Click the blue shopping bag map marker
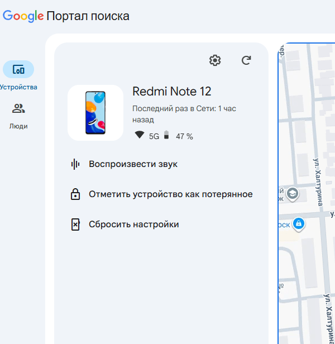Image resolution: width=335 pixels, height=344 pixels. (x=299, y=224)
